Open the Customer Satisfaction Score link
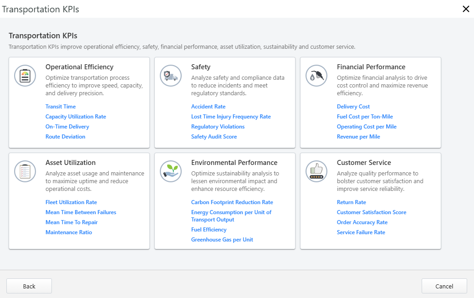 pos(371,212)
